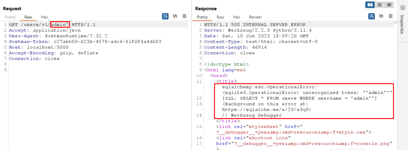This screenshot has width=408, height=150.
Task: Click the Response panel title
Action: [206, 9]
